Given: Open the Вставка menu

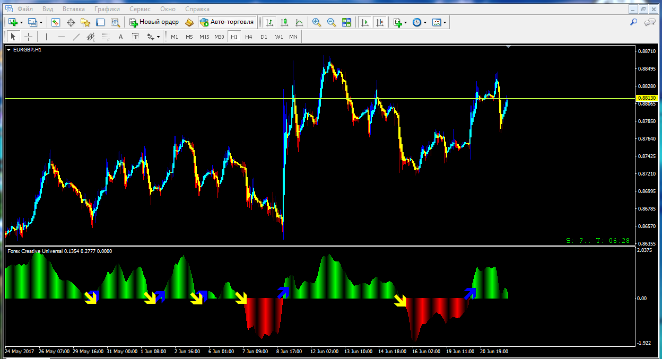Looking at the screenshot, I should pos(73,9).
